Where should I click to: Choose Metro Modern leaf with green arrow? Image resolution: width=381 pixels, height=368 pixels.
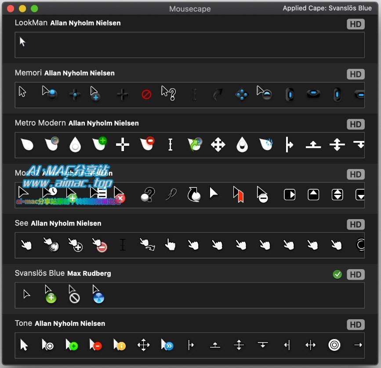195,144
